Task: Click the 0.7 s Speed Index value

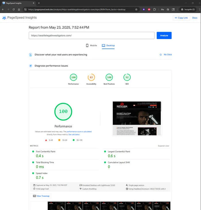Action: click(40, 178)
